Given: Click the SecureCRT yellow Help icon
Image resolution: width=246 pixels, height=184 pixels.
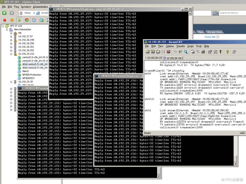Looking at the screenshot, I should tap(227, 52).
